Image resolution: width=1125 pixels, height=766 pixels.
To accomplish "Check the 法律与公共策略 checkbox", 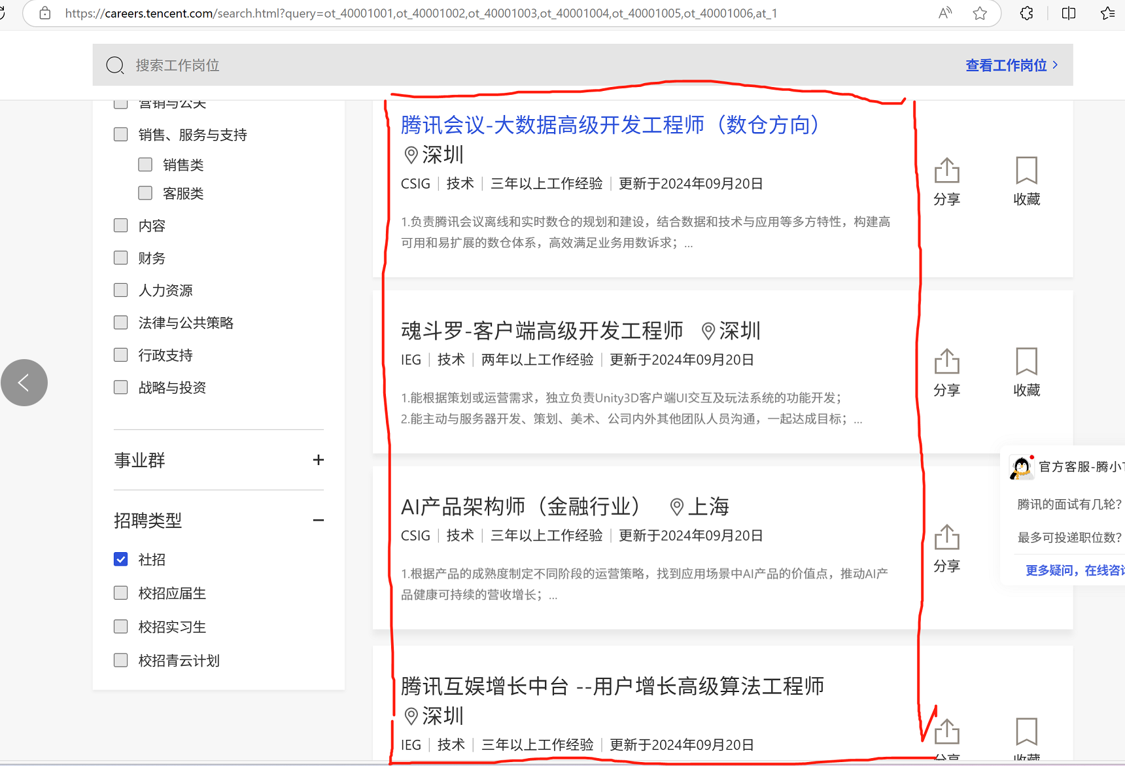I will point(121,322).
